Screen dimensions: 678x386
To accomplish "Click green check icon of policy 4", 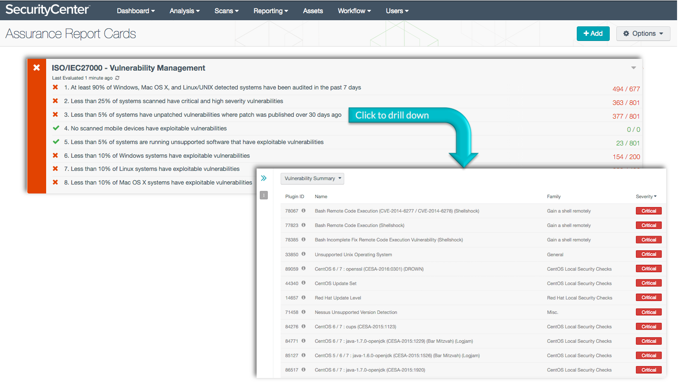I will click(56, 128).
